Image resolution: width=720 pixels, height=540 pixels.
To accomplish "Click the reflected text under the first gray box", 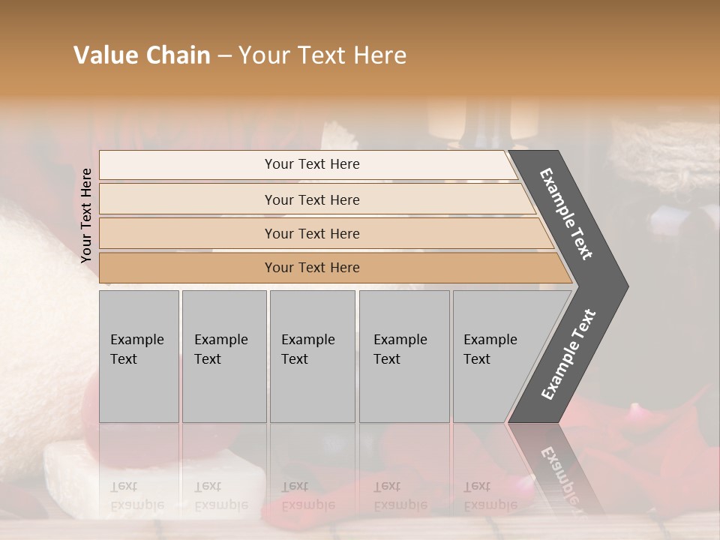I will (137, 496).
